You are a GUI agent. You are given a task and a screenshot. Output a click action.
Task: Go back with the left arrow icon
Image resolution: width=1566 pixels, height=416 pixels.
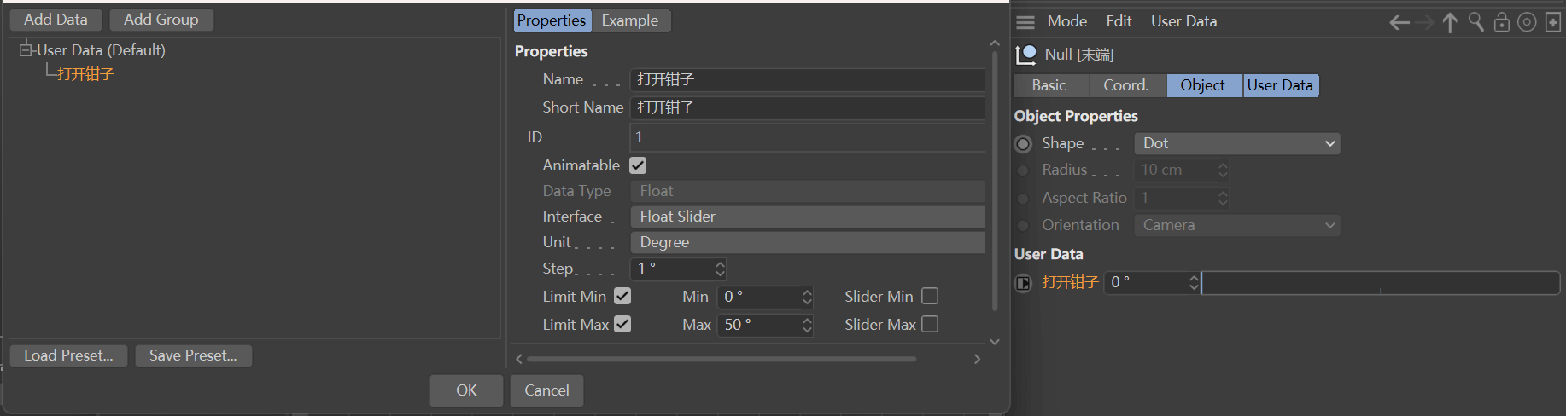[x=1399, y=23]
